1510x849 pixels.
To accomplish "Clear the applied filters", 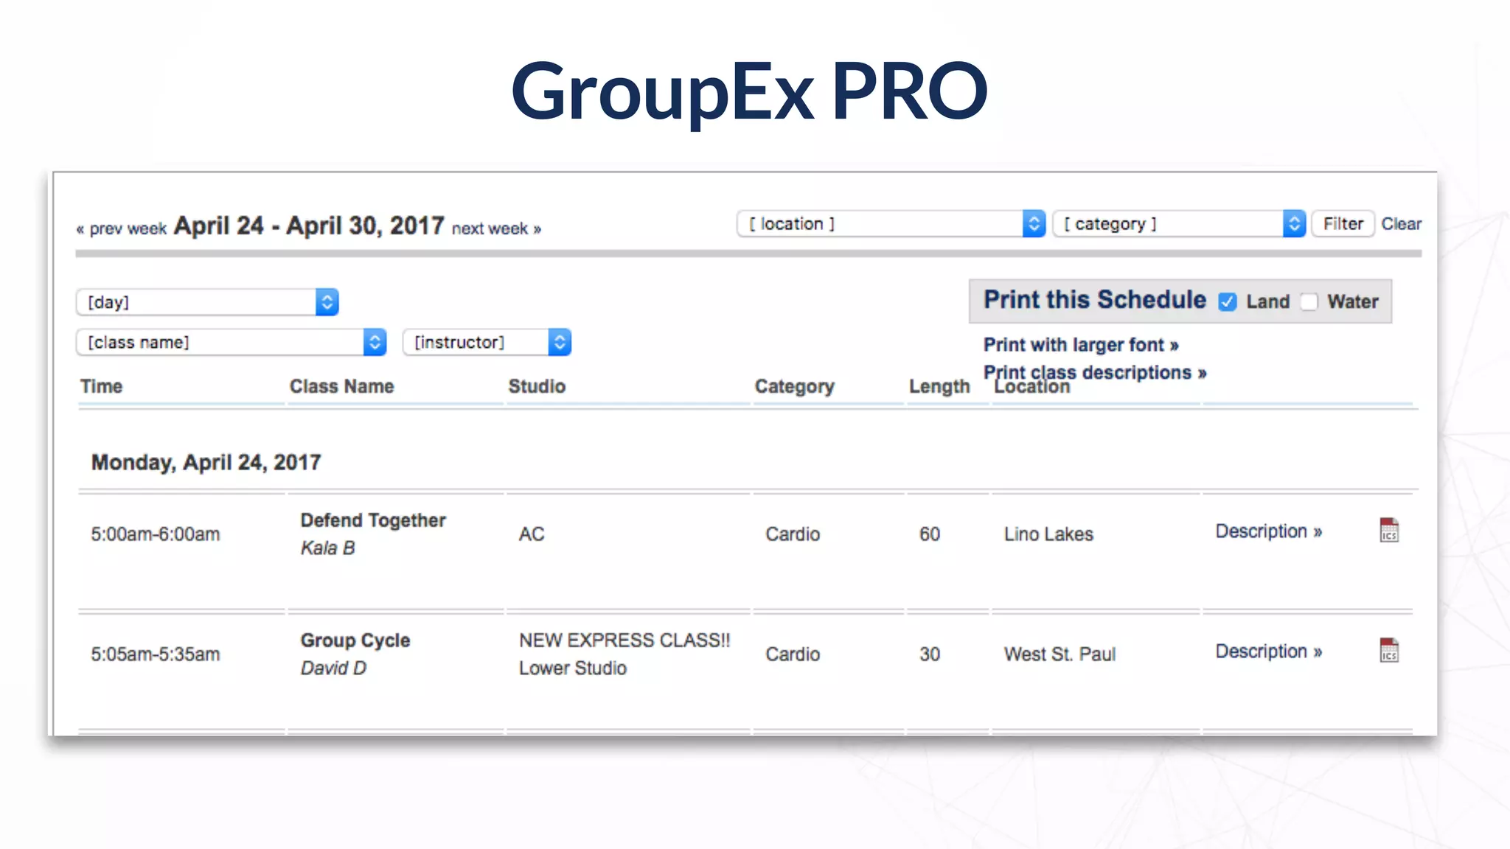I will tap(1401, 224).
